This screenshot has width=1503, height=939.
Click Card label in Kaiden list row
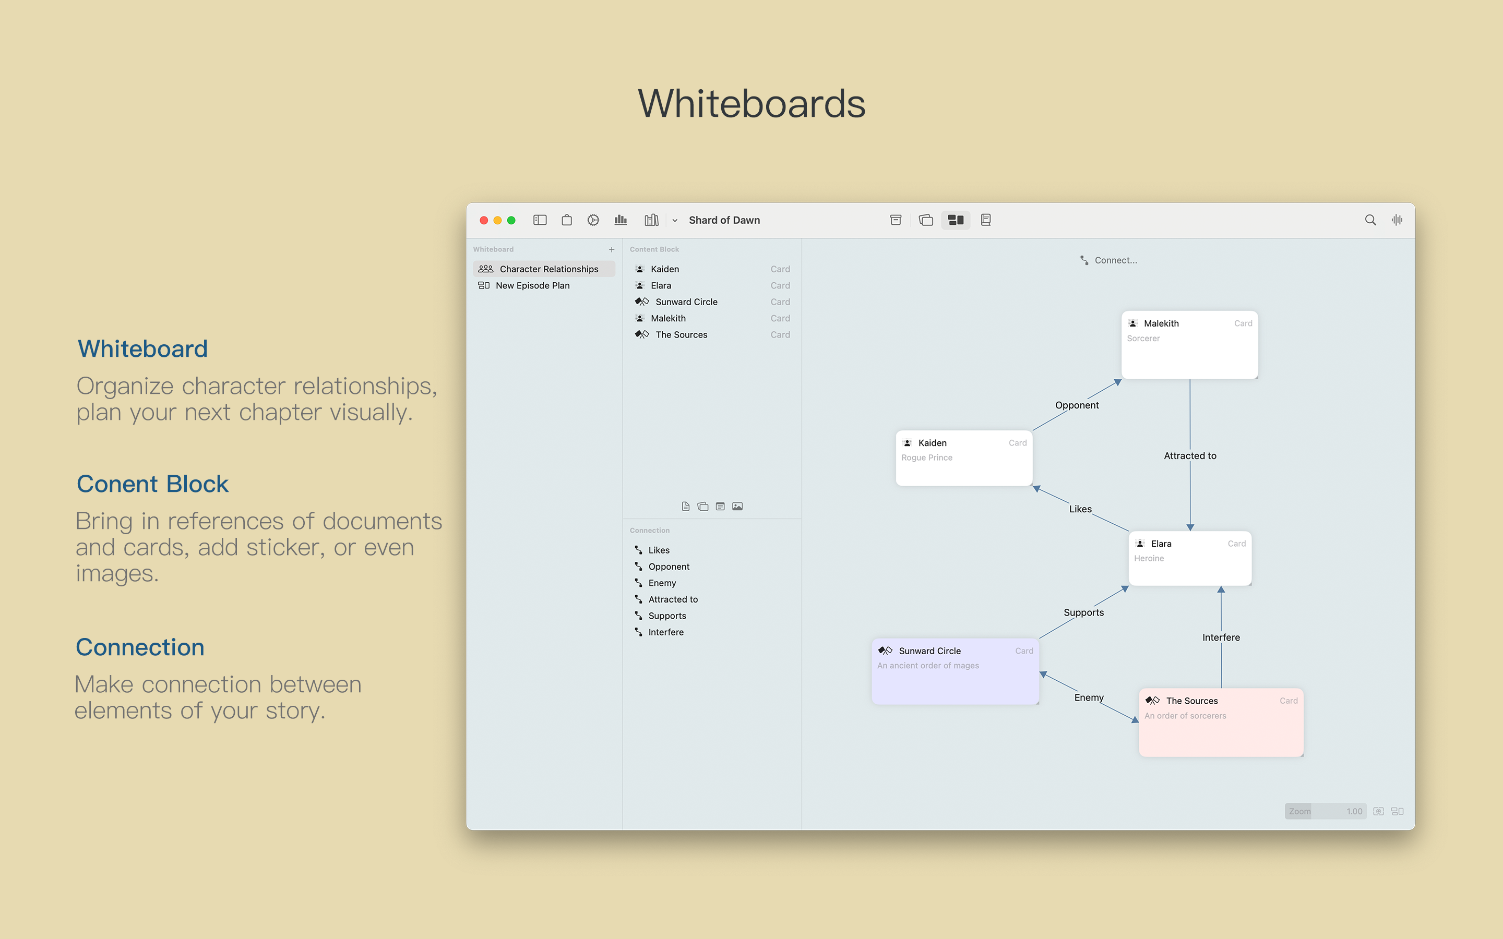[780, 269]
